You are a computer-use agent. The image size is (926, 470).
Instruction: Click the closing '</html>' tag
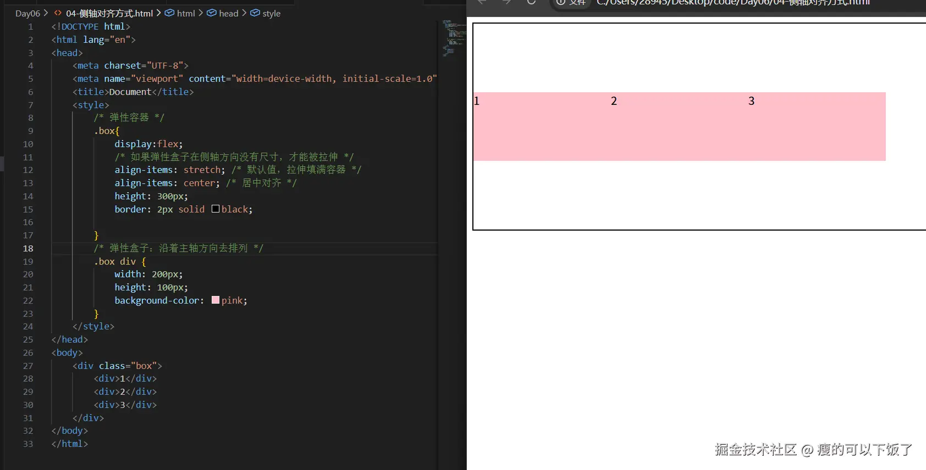tap(70, 444)
